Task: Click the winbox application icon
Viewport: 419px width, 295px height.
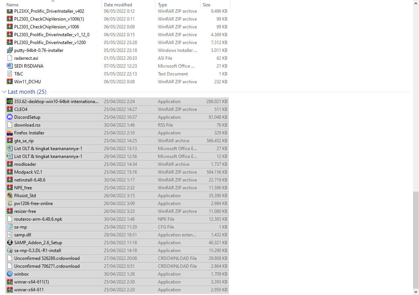Action: tap(10, 274)
